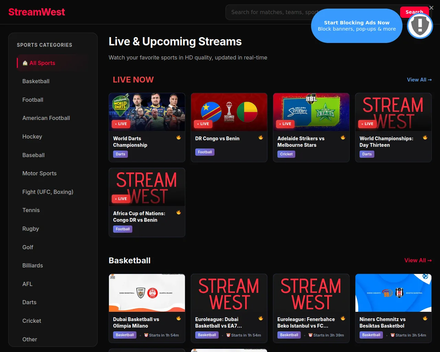Click the Start Blocking Ads Now banner

point(357,26)
